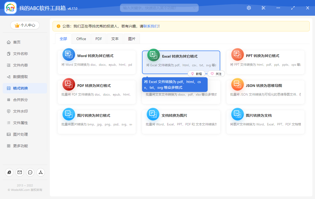Toggle 关注 on the Excel tool tooltip
The height and width of the screenshot is (199, 315).
point(216,74)
